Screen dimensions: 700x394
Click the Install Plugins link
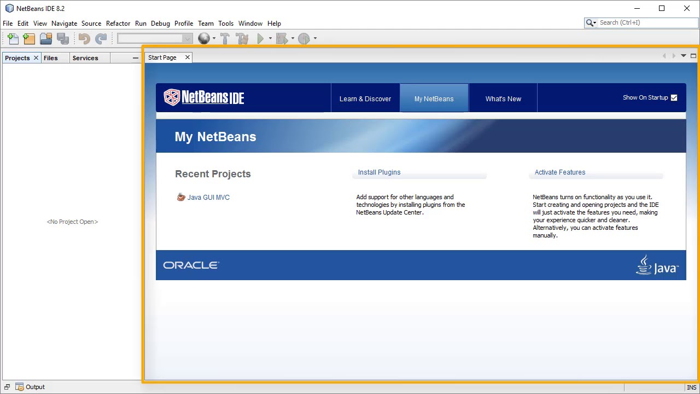coord(379,172)
